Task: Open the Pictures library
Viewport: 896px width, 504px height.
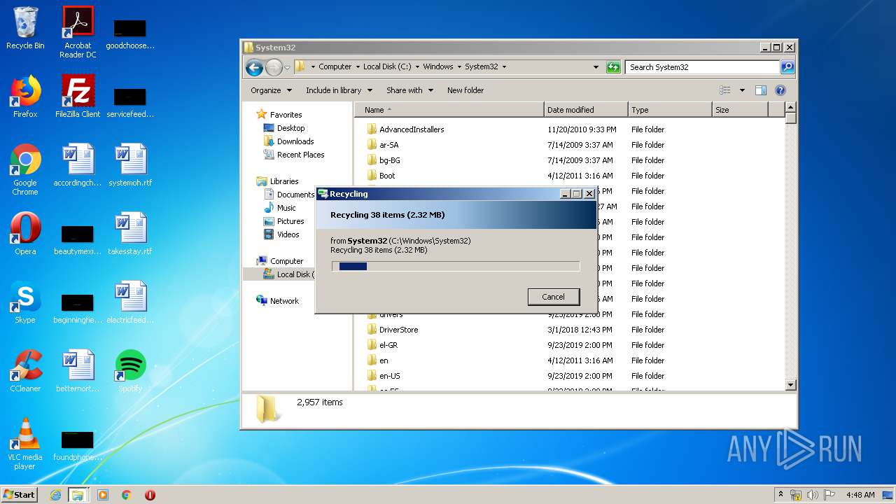Action: 290,221
